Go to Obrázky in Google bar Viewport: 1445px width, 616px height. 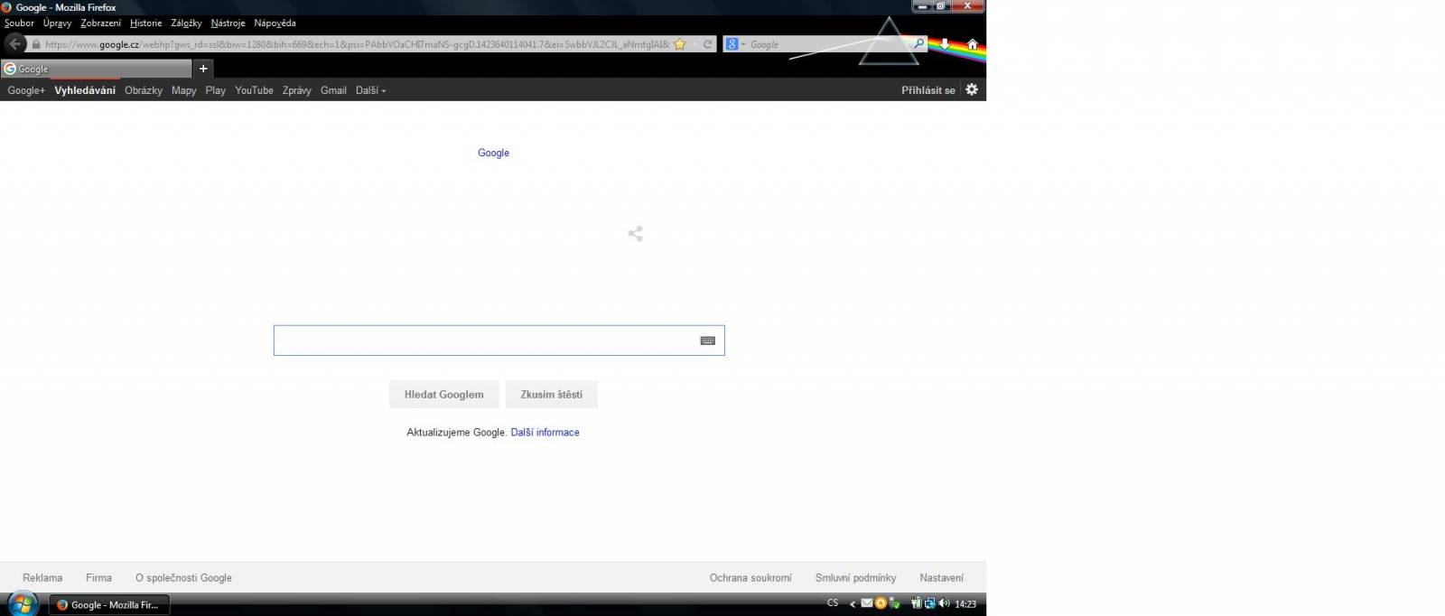(144, 90)
